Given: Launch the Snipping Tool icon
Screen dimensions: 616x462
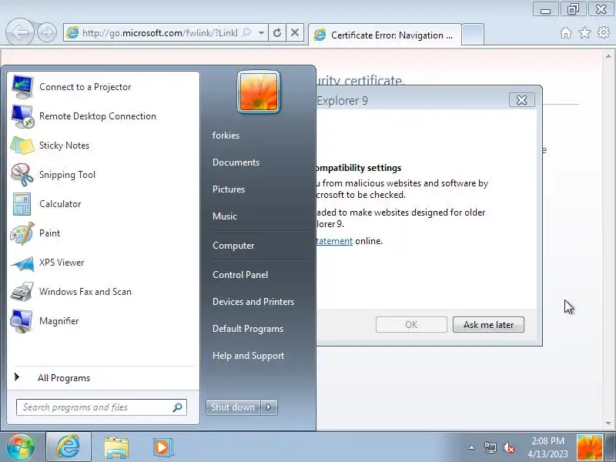Looking at the screenshot, I should pyautogui.click(x=22, y=175).
